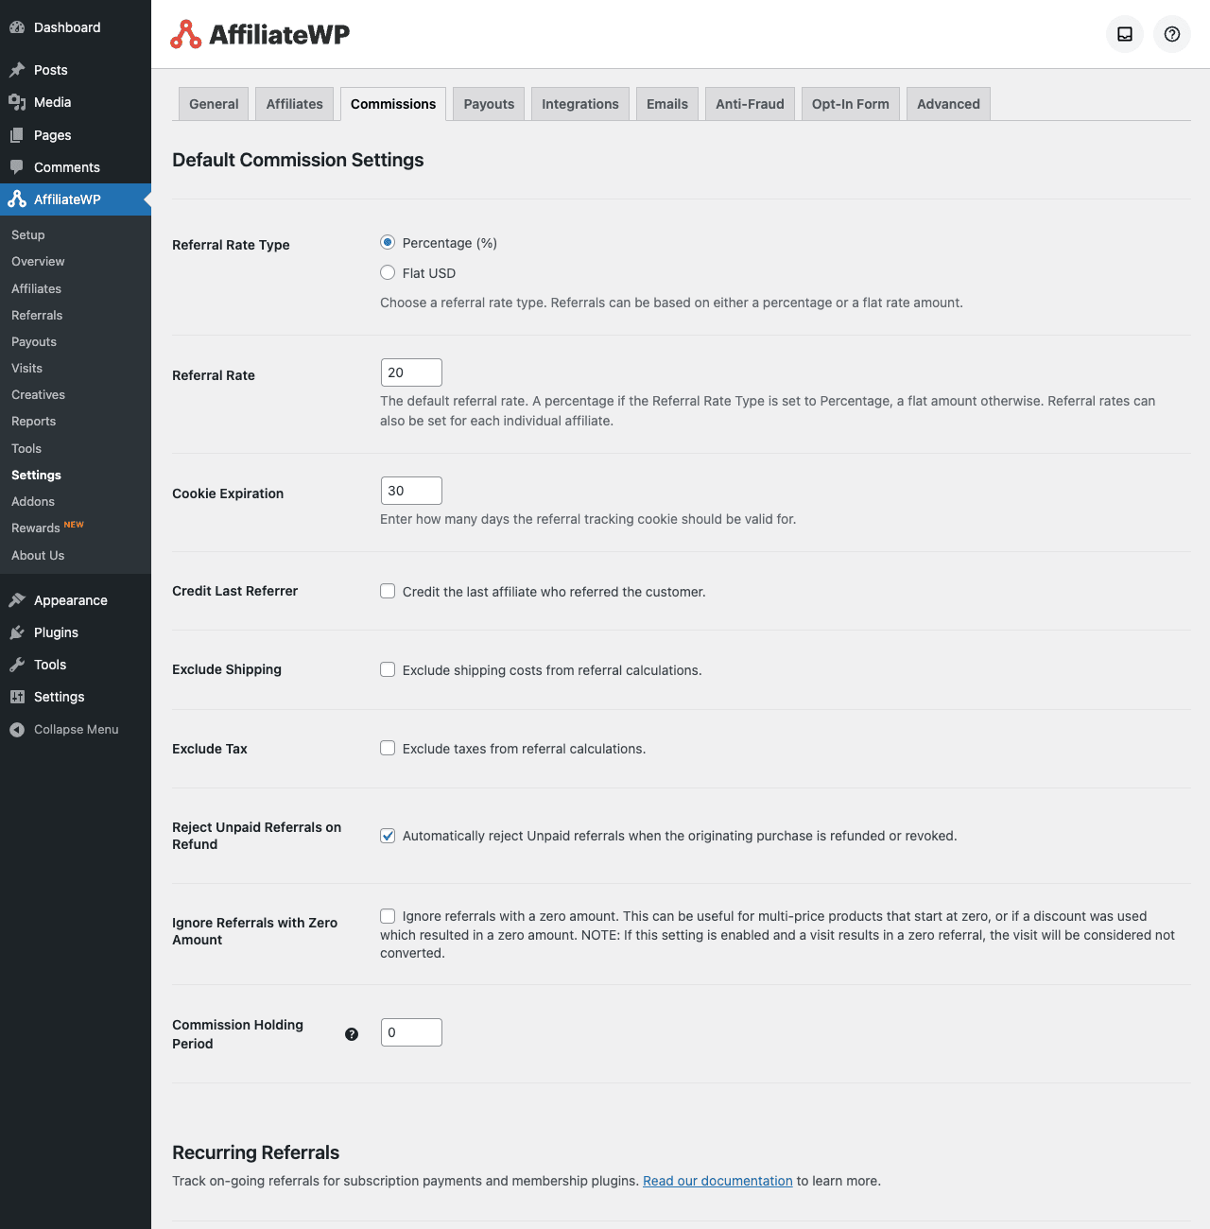
Task: Click the Posts pin icon
Action: [17, 70]
